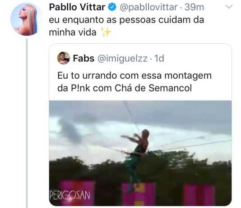Click the Pabllo Vittar display name
The height and width of the screenshot is (208, 241).
click(77, 7)
